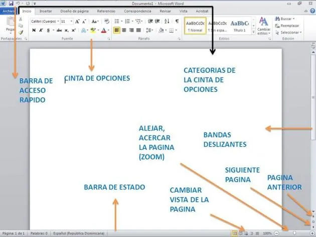Expand the Seleccionar dropdown in Edición
Image resolution: width=316 pixels, height=237 pixels.
point(290,32)
